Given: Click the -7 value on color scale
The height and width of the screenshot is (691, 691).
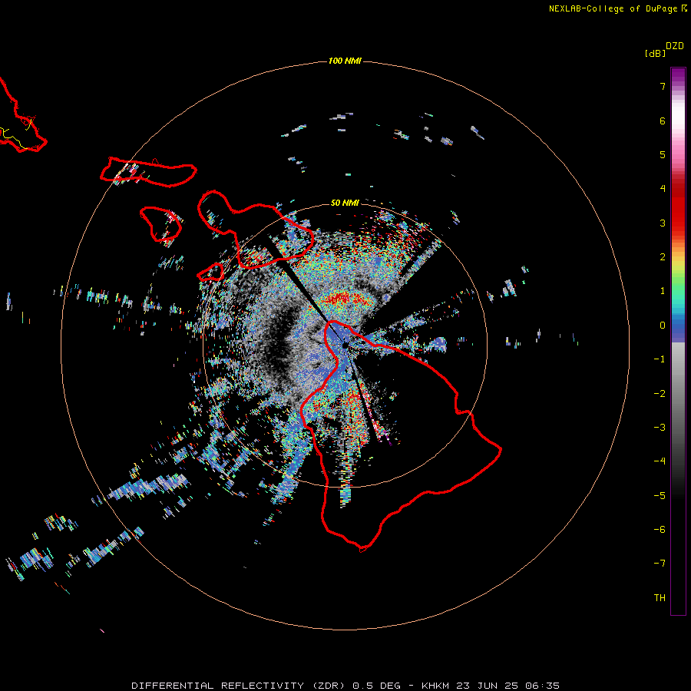Looking at the screenshot, I should coord(660,564).
